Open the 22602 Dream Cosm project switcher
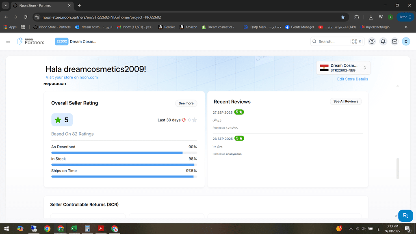 click(76, 41)
